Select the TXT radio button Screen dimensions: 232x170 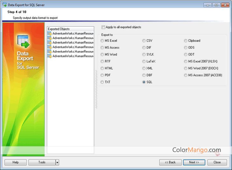[x=102, y=82]
